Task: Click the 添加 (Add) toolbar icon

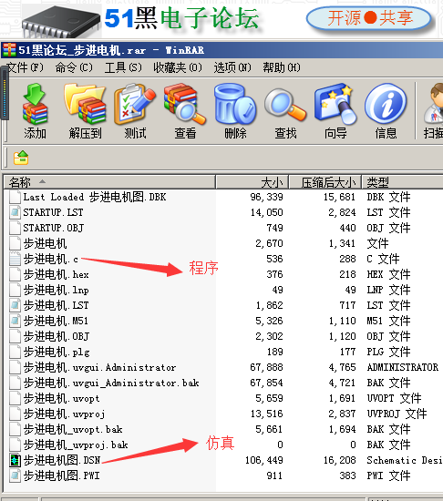Action: pyautogui.click(x=36, y=110)
